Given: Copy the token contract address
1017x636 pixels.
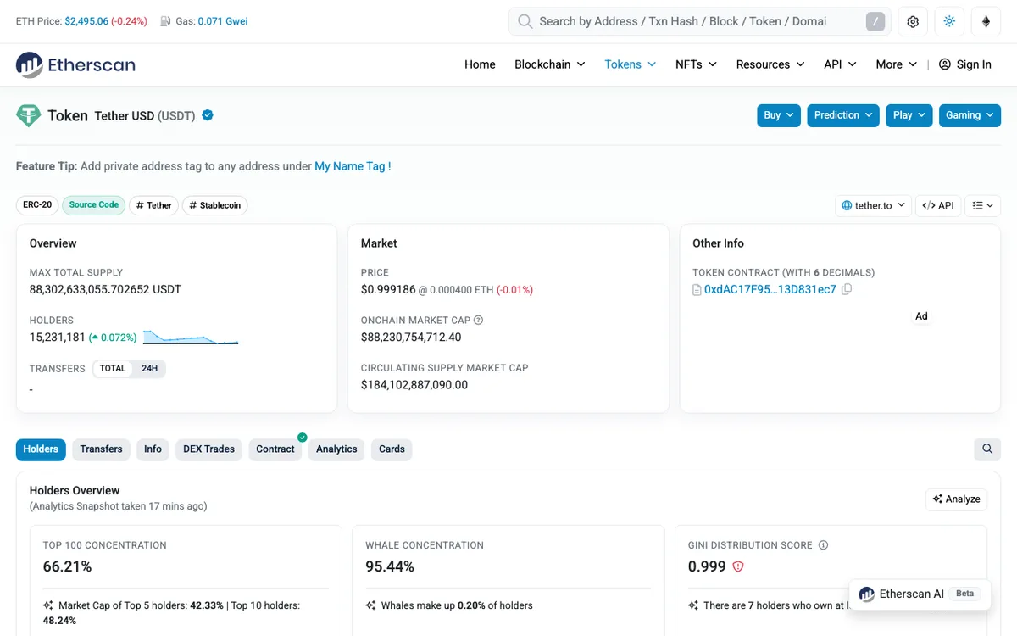Looking at the screenshot, I should [x=847, y=289].
